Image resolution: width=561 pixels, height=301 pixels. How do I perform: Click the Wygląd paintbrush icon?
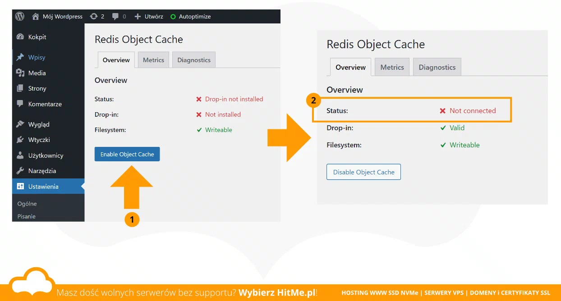(20, 124)
